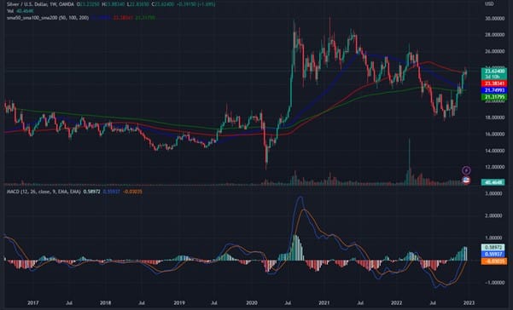Click the teal volume label 40.464K
This screenshot has width=513, height=310.
493,182
